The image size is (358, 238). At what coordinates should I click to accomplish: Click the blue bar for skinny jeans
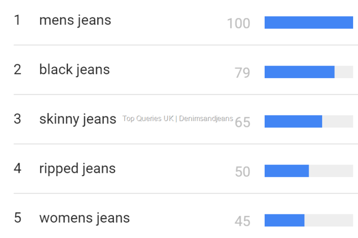click(293, 121)
